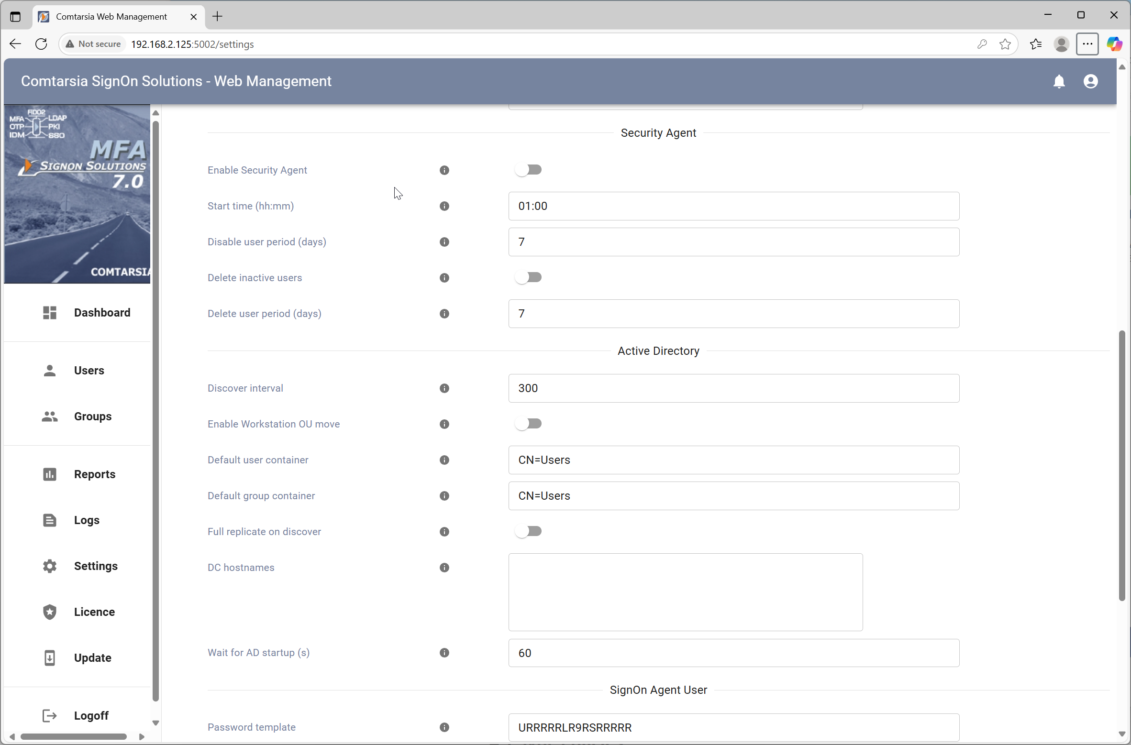Open the user account icon in header
Viewport: 1131px width, 745px height.
(1090, 81)
